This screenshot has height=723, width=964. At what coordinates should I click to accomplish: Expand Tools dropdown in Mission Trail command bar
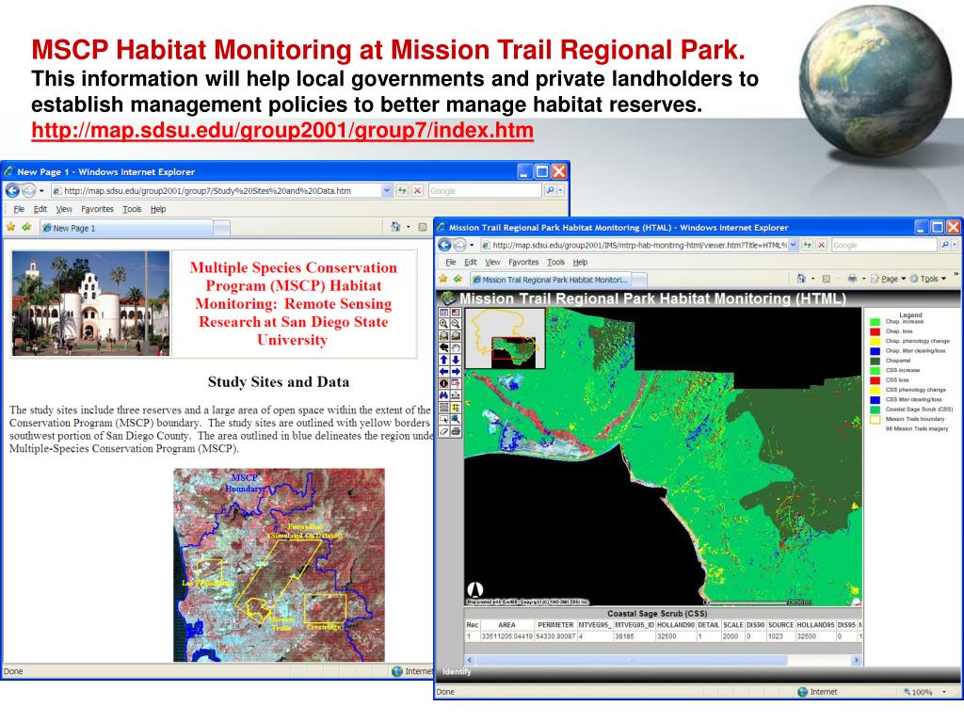click(943, 279)
